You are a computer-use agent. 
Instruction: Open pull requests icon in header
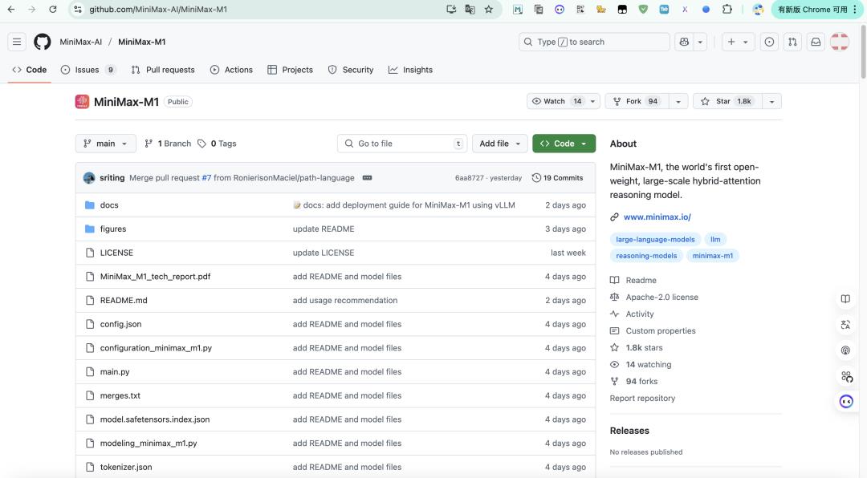[792, 42]
